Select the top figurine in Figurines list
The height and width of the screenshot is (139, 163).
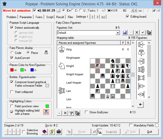141,45
